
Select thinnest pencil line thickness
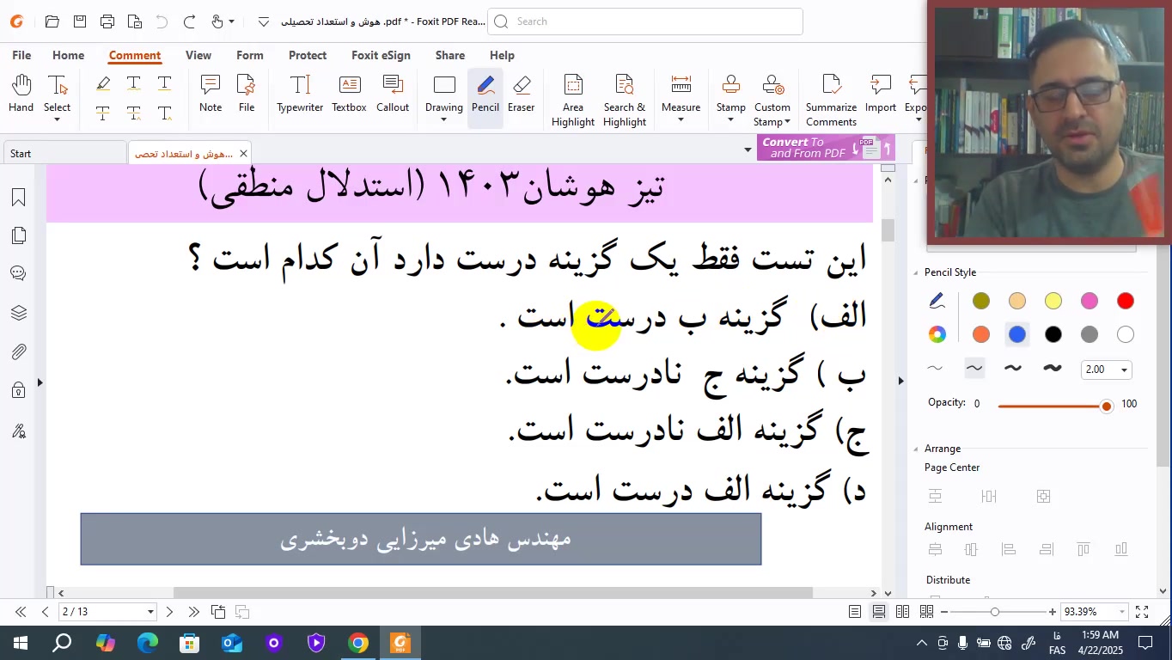(935, 369)
